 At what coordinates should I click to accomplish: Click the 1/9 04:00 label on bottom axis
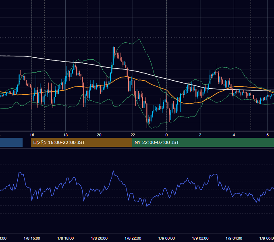tap(234, 238)
